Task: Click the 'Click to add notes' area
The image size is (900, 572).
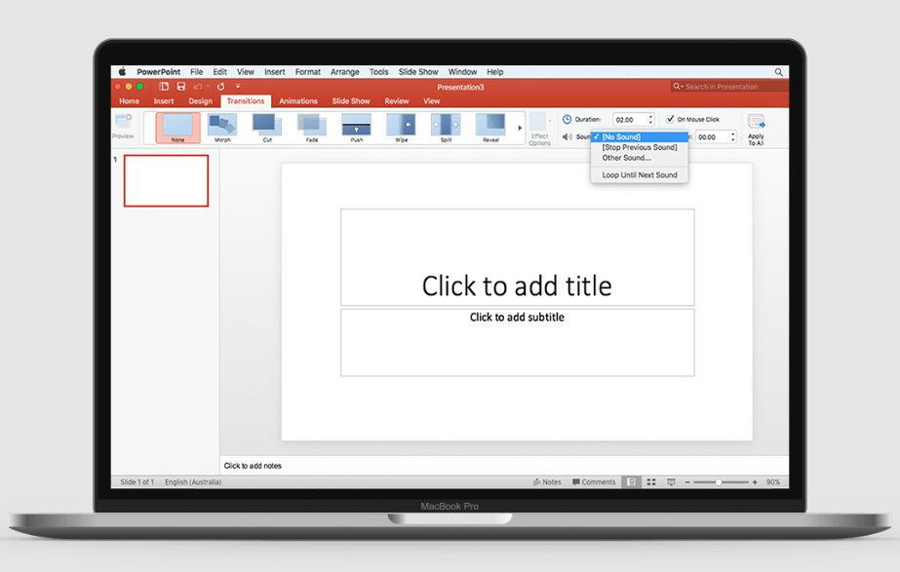Action: click(504, 465)
